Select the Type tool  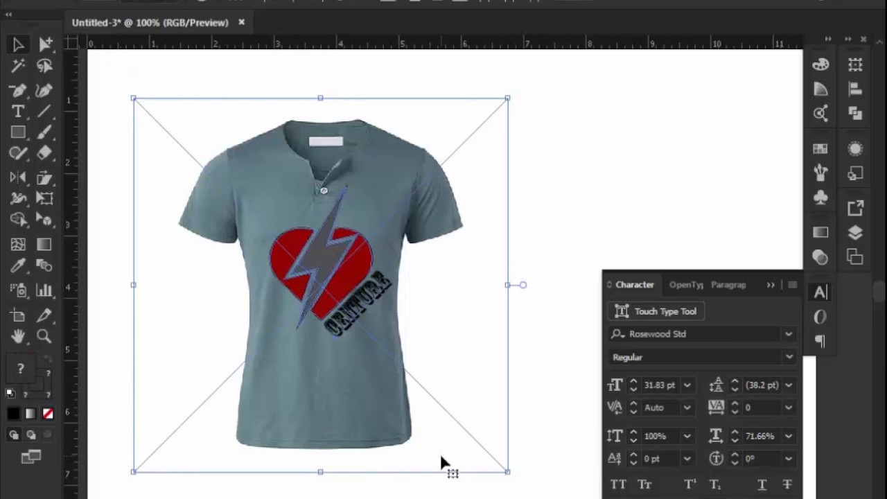(19, 112)
